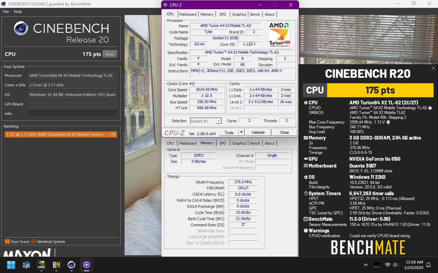Click the Validate button in CPU-Z
Viewport: 438px width, 273px height.
click(x=258, y=132)
